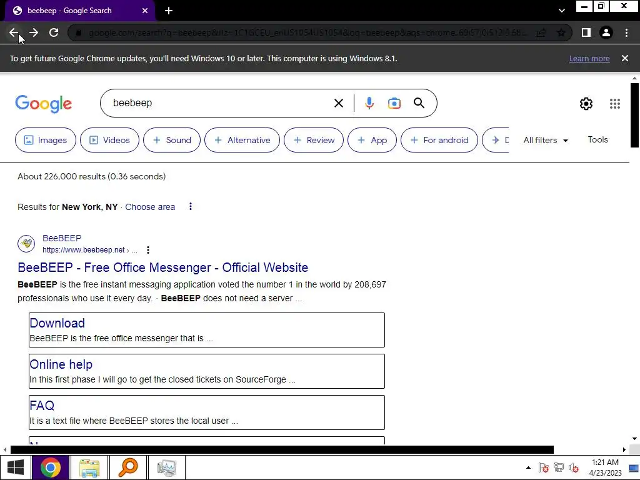The width and height of the screenshot is (640, 480).
Task: Dismiss the Windows update info banner
Action: pos(625,58)
